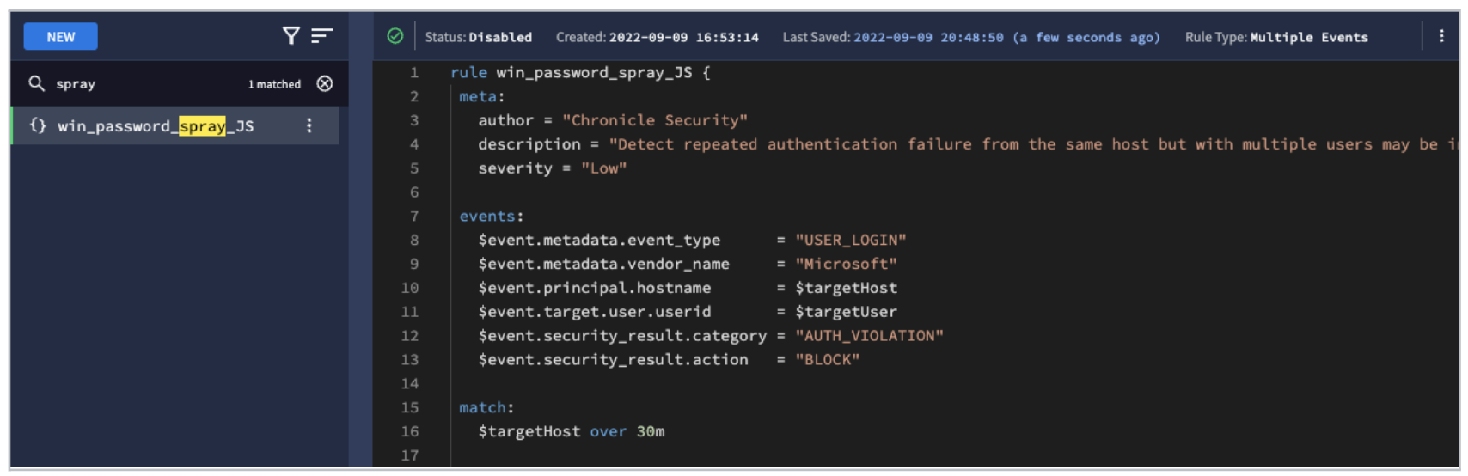Place cursor on the rule name line
The height and width of the screenshot is (476, 1468).
tap(580, 73)
